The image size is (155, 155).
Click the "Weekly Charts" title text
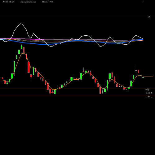(8, 2)
